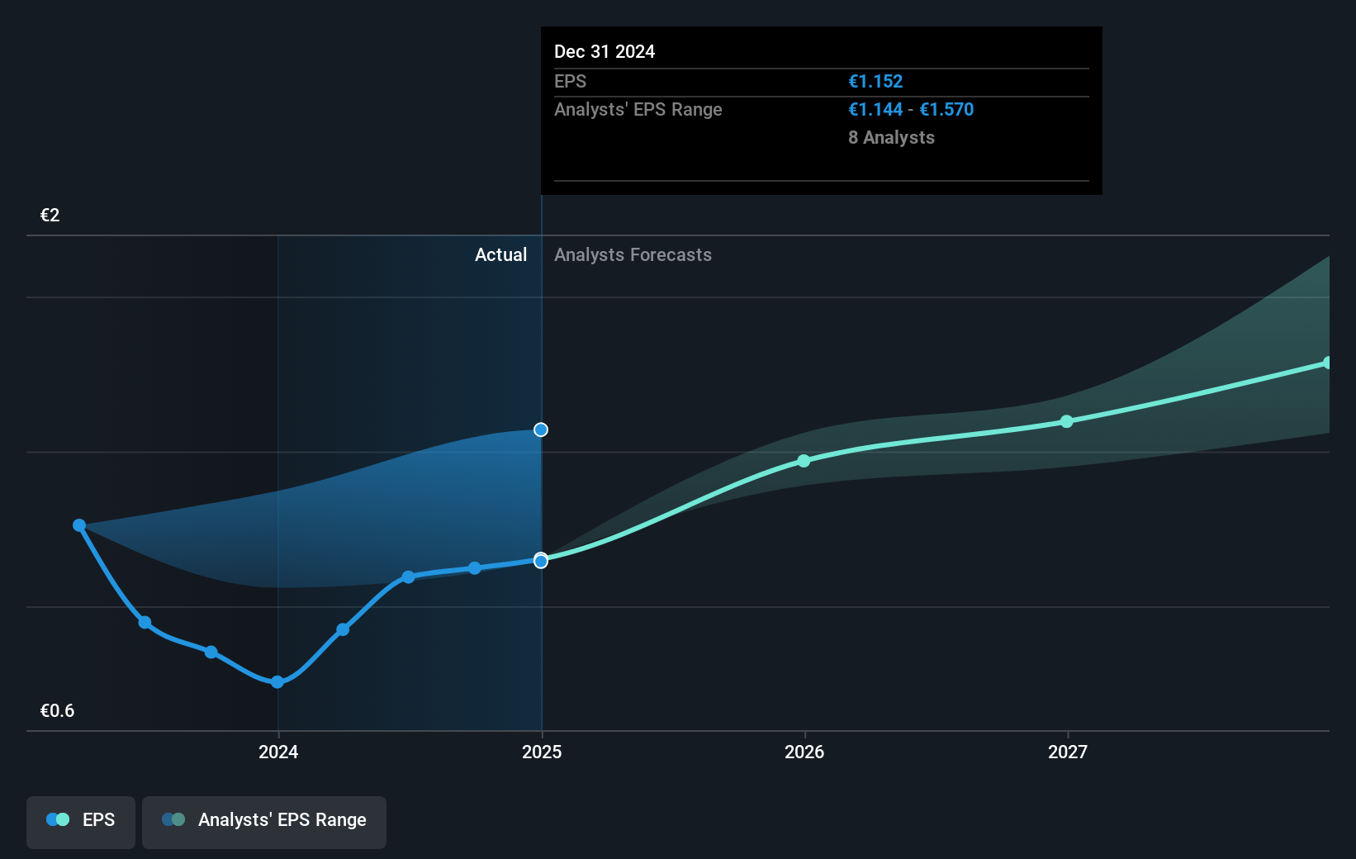
Task: Click the €1.570 range high value
Action: (946, 110)
